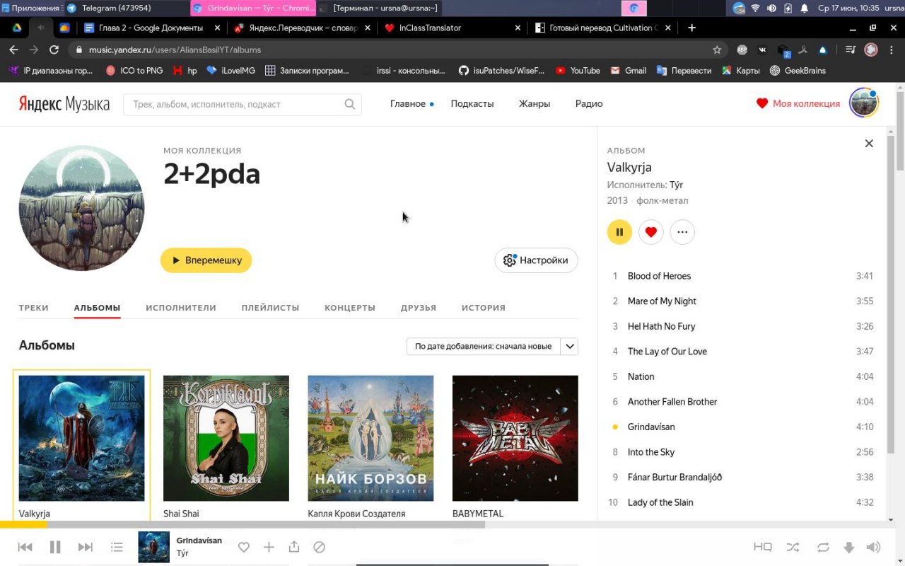The width and height of the screenshot is (905, 566).
Task: Reload the page in Chrome
Action: 54,50
